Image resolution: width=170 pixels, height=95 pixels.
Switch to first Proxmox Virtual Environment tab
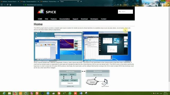10,2
